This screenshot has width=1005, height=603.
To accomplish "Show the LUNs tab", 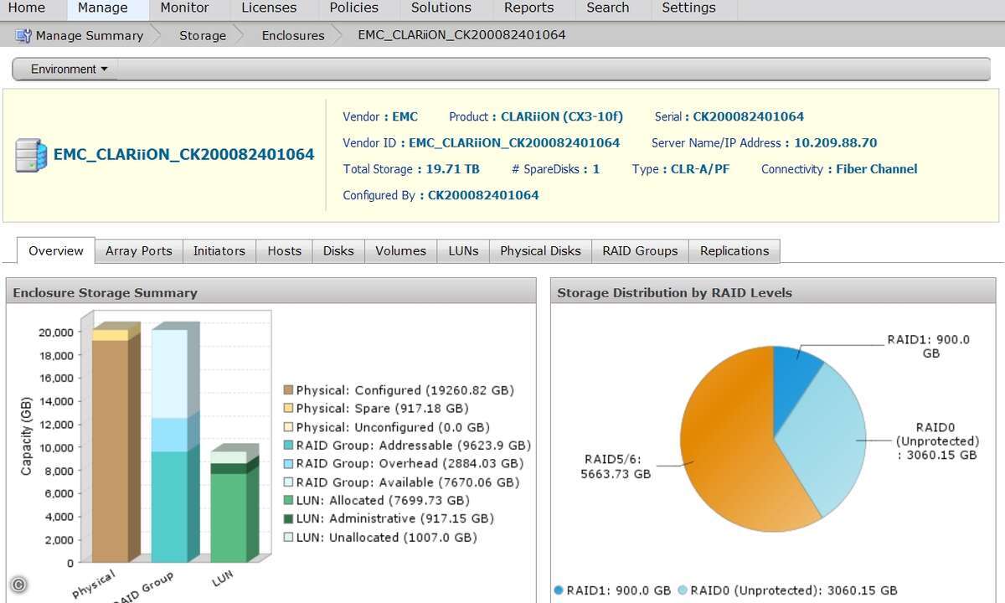I will click(464, 251).
